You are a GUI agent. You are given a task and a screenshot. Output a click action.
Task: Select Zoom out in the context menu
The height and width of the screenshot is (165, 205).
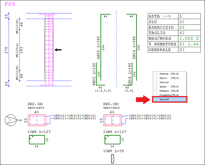point(164,82)
